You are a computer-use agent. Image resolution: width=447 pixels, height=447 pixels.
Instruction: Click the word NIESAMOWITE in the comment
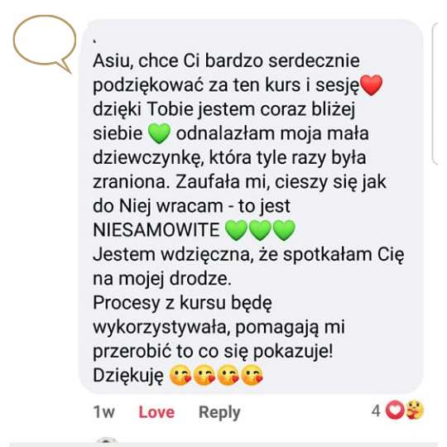tap(156, 230)
